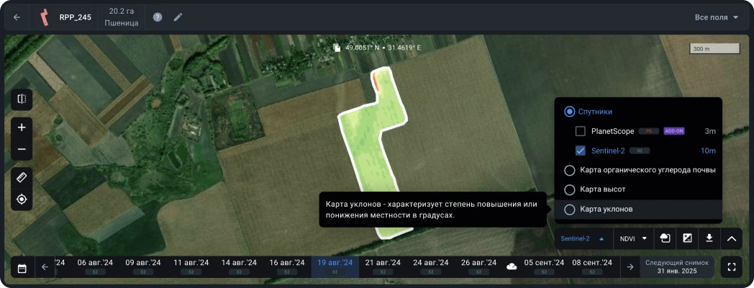Select the 21 авг.'24 image date
This screenshot has width=754, height=288.
[383, 266]
